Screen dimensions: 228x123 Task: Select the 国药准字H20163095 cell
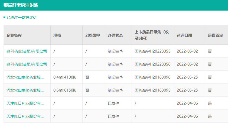(x=152, y=90)
